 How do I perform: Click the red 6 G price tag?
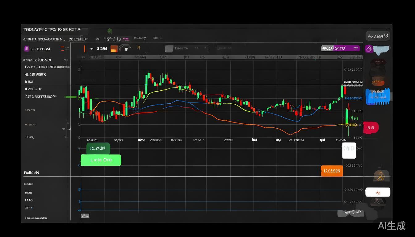point(371,127)
